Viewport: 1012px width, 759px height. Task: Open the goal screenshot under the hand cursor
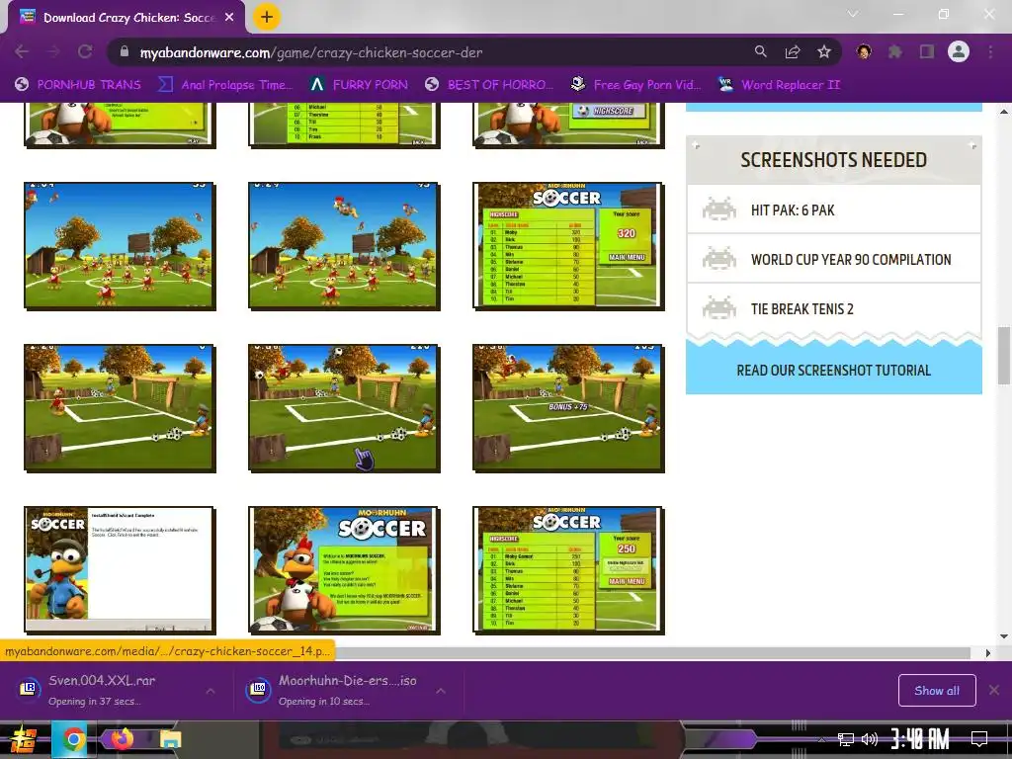pyautogui.click(x=344, y=407)
